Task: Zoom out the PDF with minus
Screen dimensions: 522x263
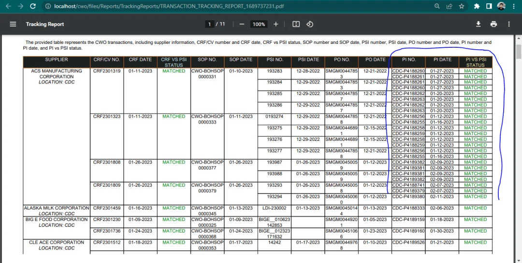Action: coord(242,24)
